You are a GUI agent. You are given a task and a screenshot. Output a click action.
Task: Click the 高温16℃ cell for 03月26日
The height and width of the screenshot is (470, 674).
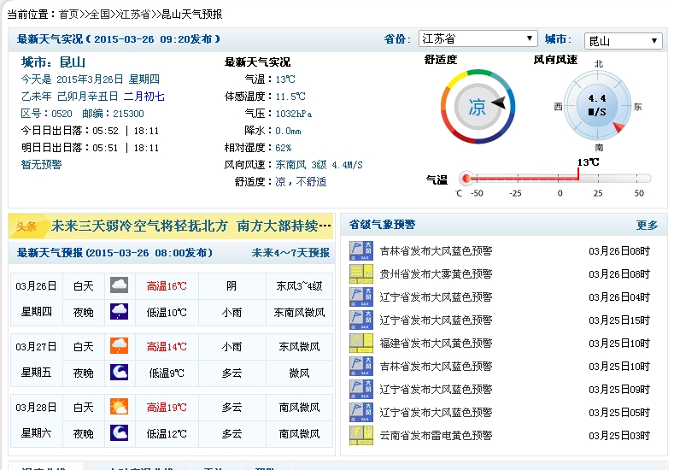coord(167,286)
